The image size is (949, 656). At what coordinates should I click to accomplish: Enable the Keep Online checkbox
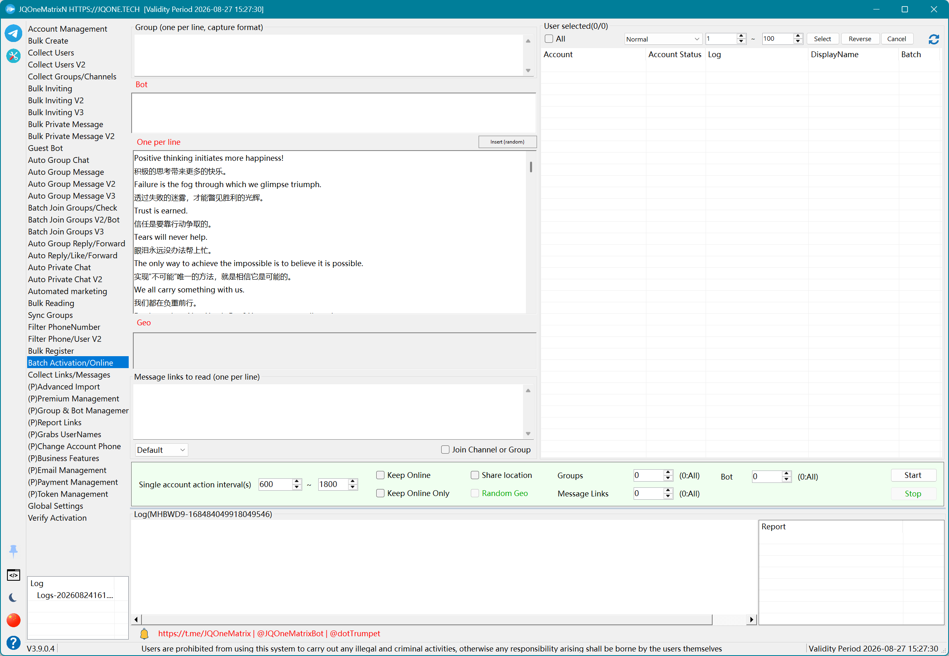click(380, 475)
